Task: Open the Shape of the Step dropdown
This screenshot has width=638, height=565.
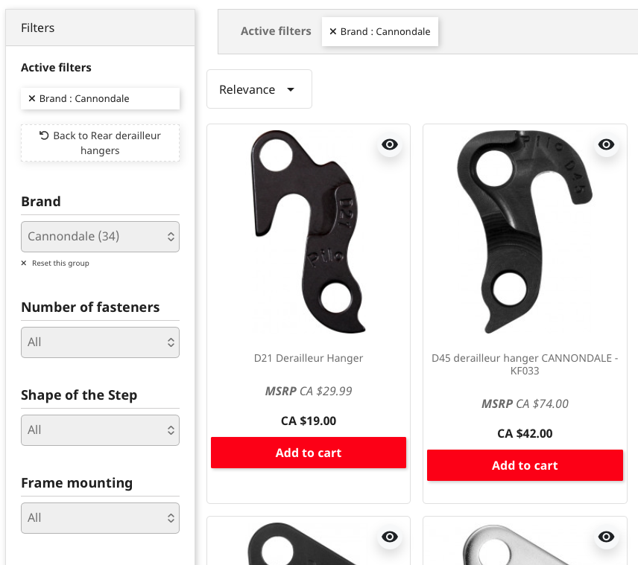Action: 100,430
